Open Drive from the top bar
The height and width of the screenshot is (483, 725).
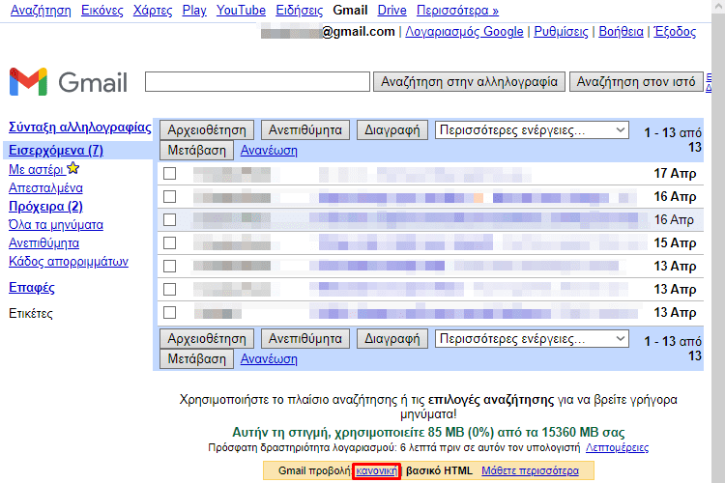tap(391, 11)
